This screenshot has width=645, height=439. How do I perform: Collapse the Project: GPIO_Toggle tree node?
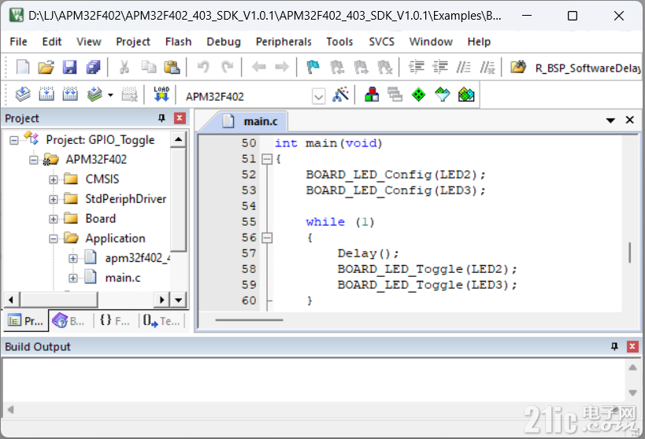pos(14,141)
